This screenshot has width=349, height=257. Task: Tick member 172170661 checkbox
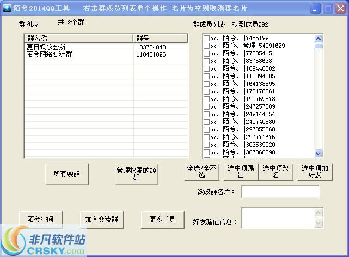click(206, 91)
